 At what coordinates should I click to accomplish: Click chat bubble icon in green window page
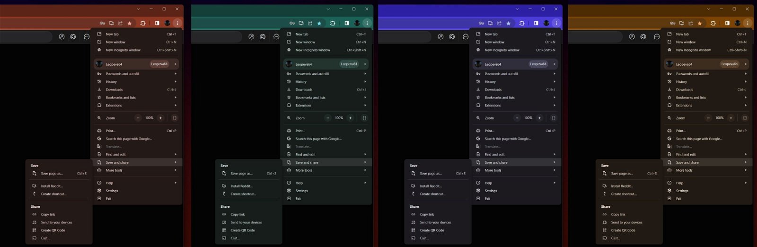pos(276,36)
